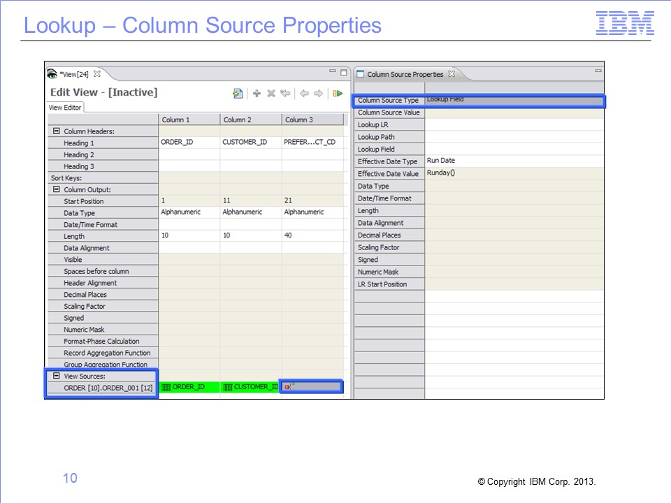Click the Numeric Mask row in view editor
Image resolution: width=671 pixels, height=503 pixels.
coord(103,330)
